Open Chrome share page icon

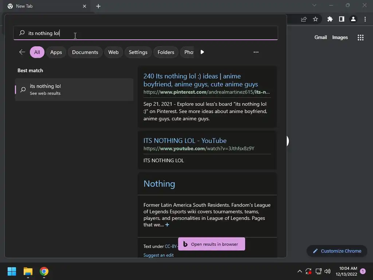tap(304, 19)
